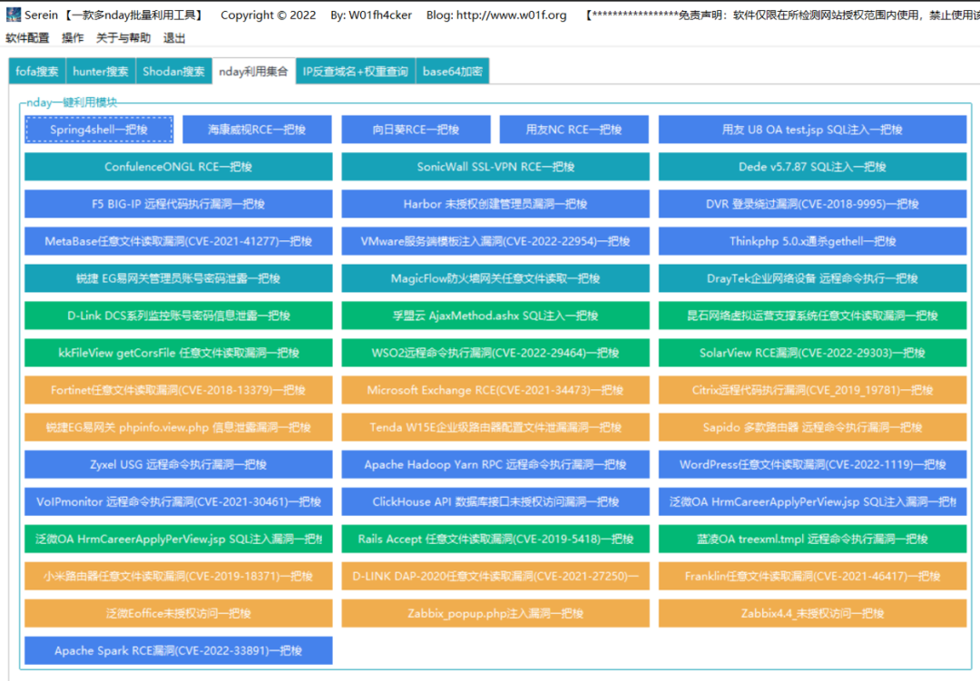This screenshot has width=980, height=681.
Task: Click the 海康威视RCE一把梭 button
Action: coord(257,130)
